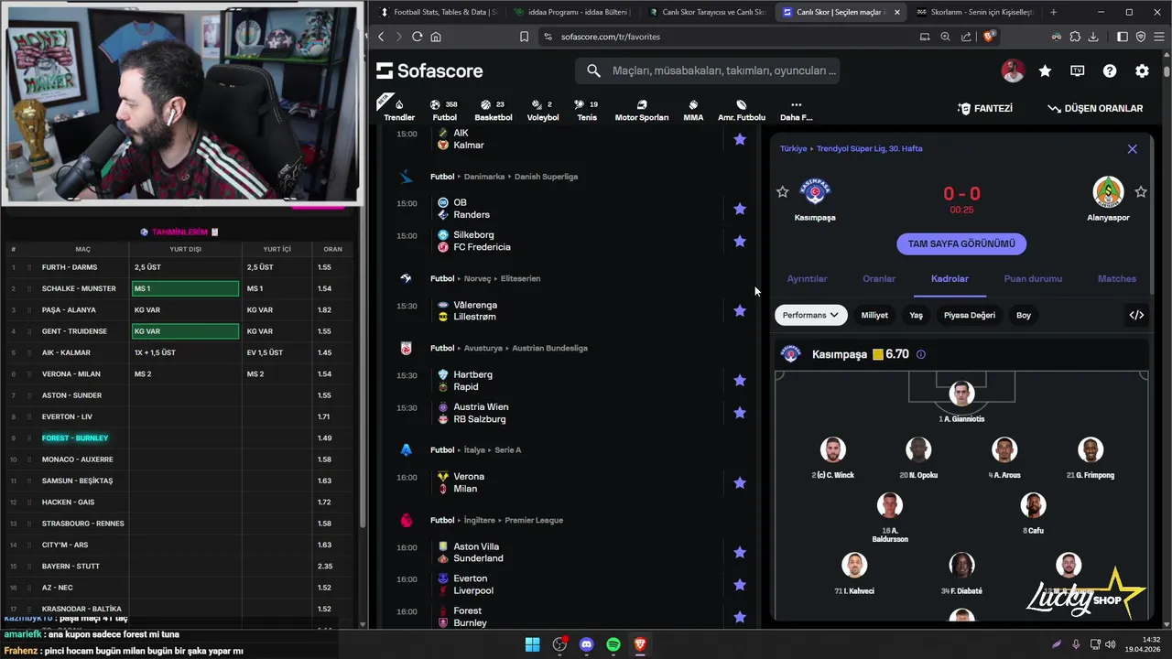Click the embed code icon in lineup filters
1172x659 pixels.
(x=1136, y=315)
